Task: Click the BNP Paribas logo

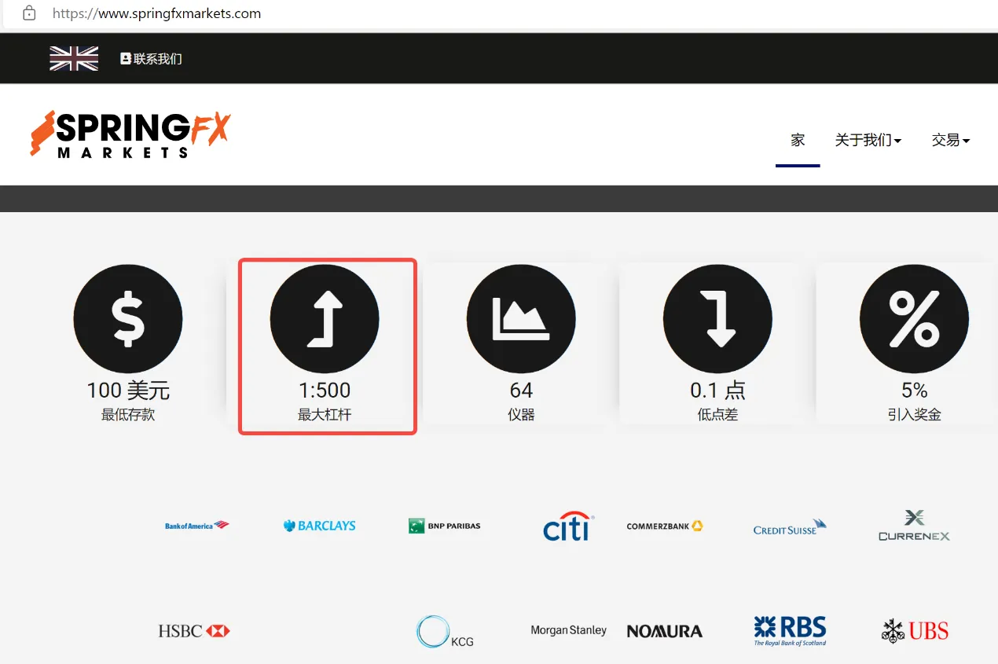Action: (445, 526)
